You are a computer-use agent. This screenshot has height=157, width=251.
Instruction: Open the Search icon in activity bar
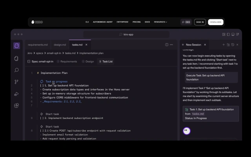pyautogui.click(x=16, y=70)
